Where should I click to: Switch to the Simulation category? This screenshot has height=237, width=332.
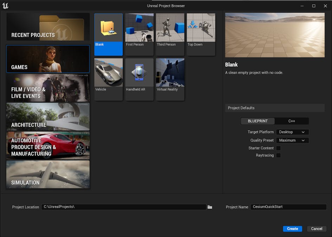tap(48, 175)
